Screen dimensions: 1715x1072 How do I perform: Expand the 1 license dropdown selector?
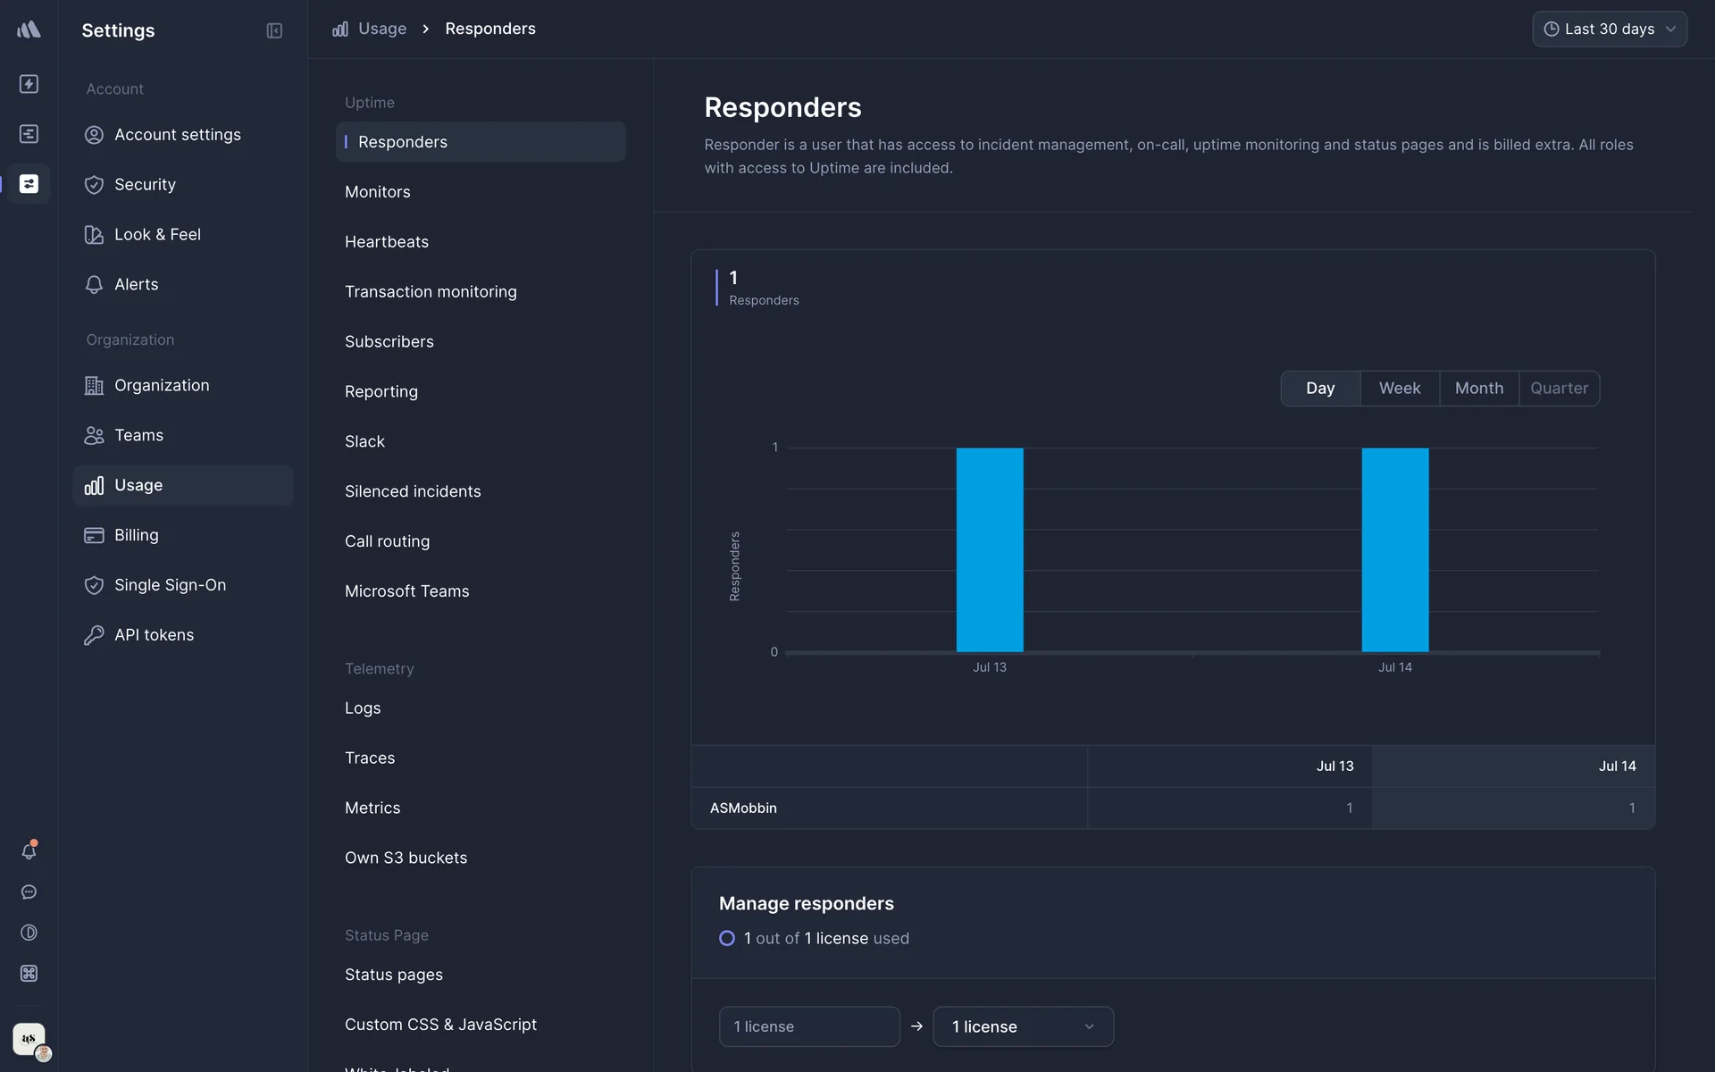pyautogui.click(x=1023, y=1026)
